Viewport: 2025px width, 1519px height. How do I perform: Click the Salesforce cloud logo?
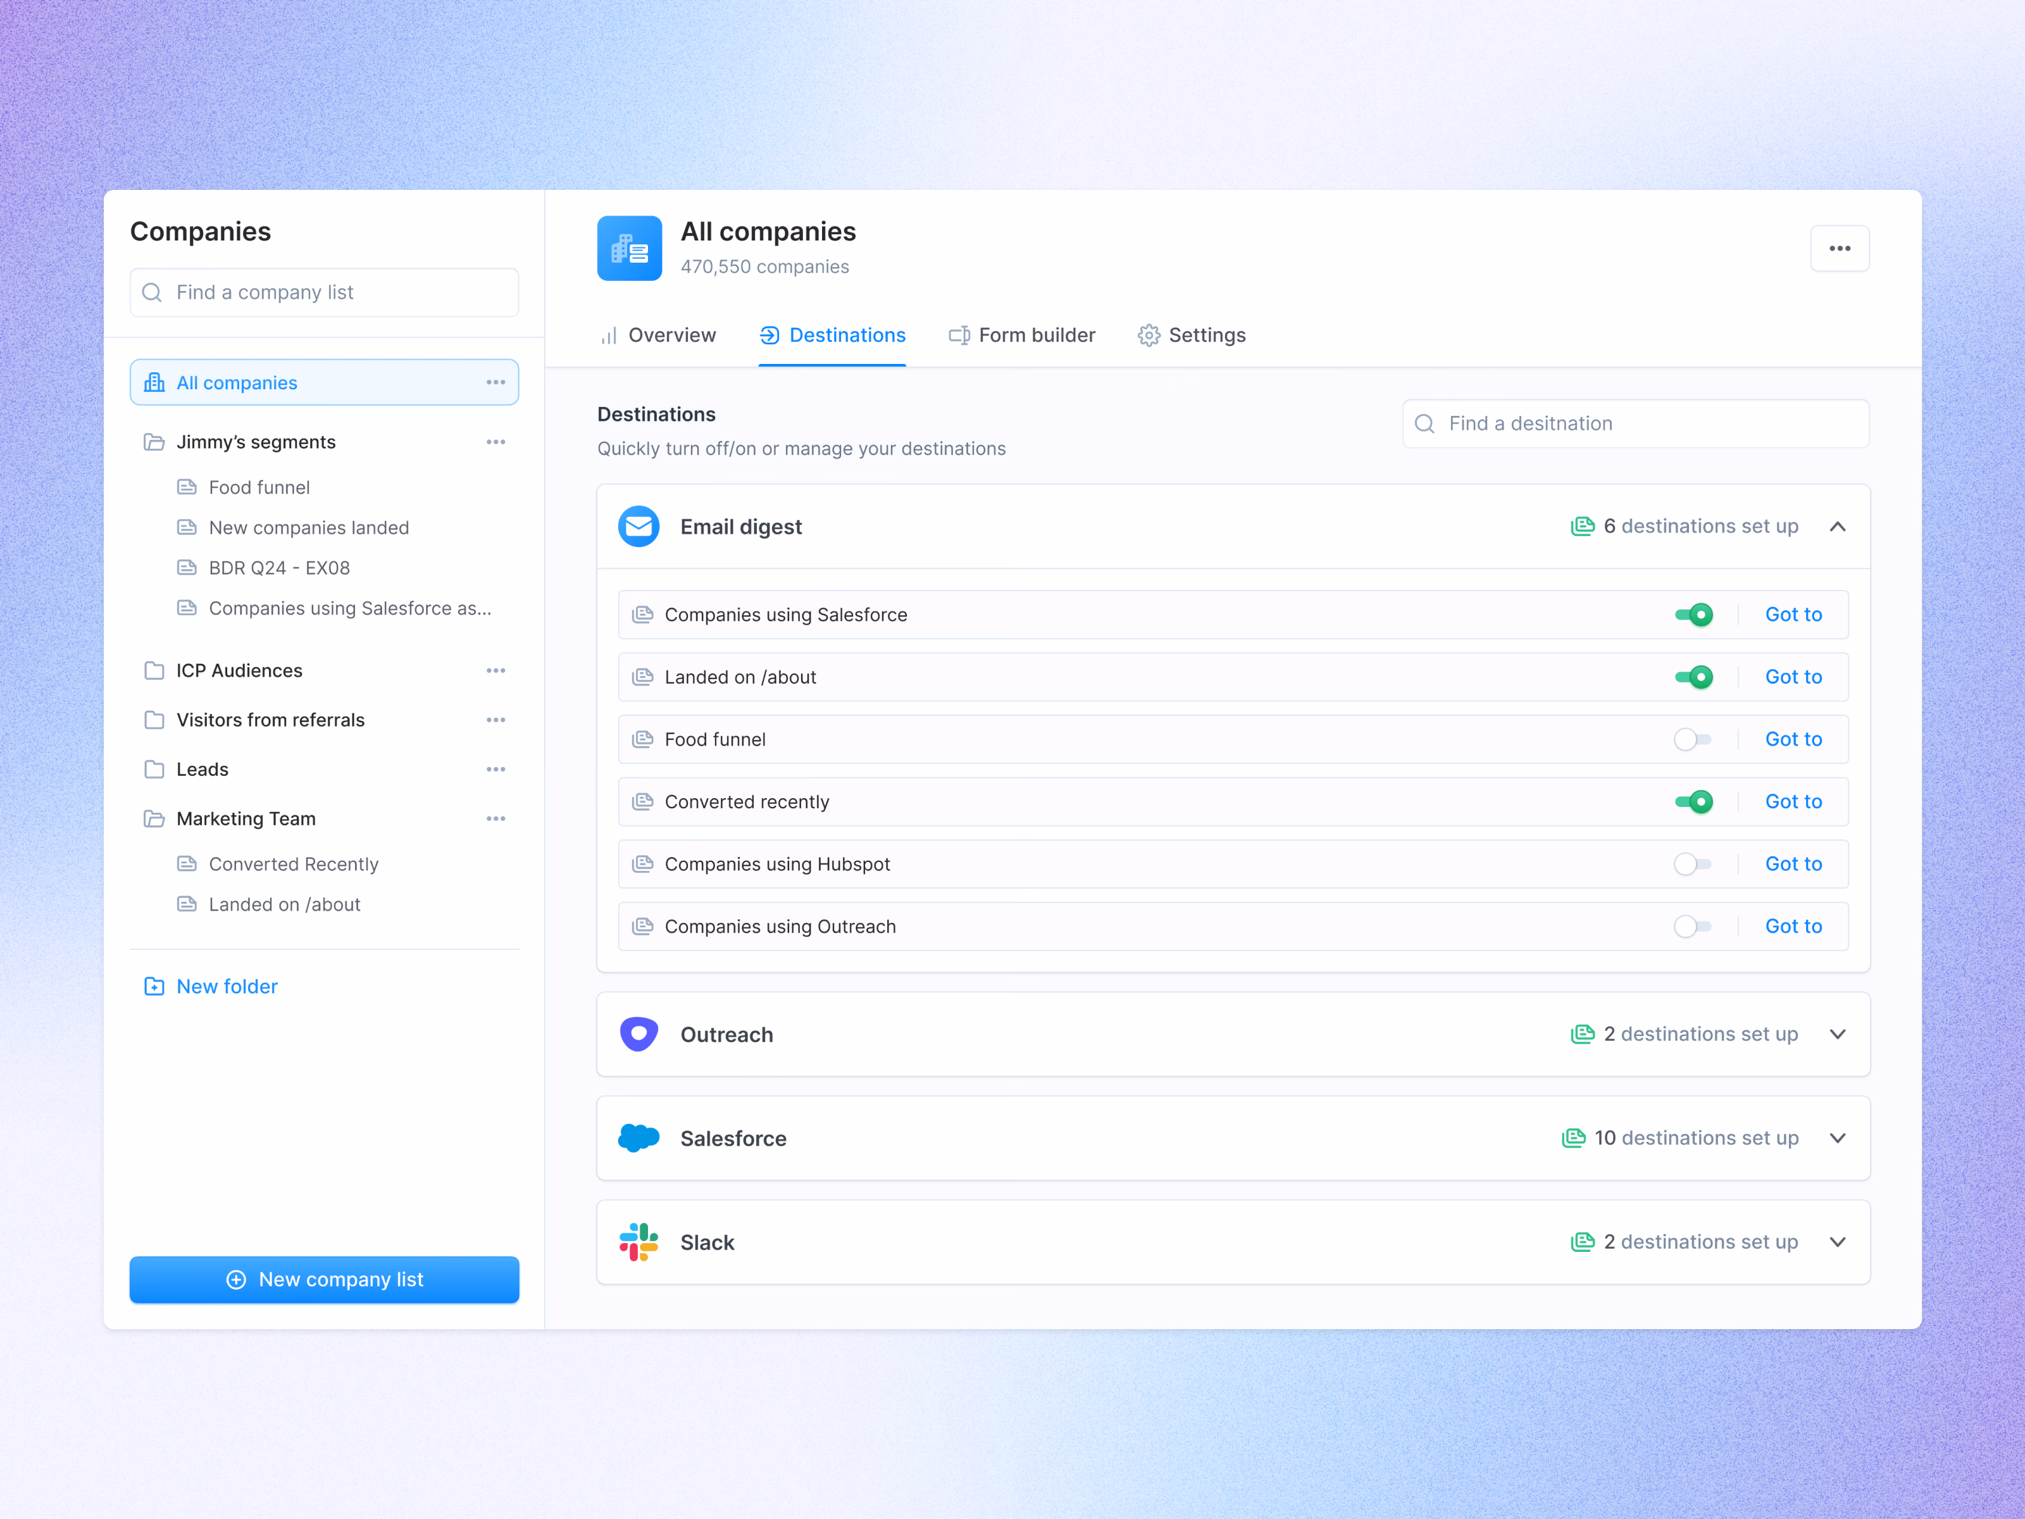[639, 1138]
